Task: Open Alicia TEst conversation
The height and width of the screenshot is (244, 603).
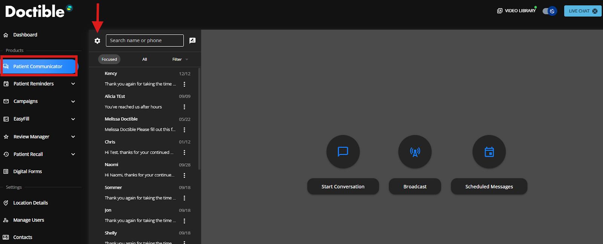Action: point(145,102)
